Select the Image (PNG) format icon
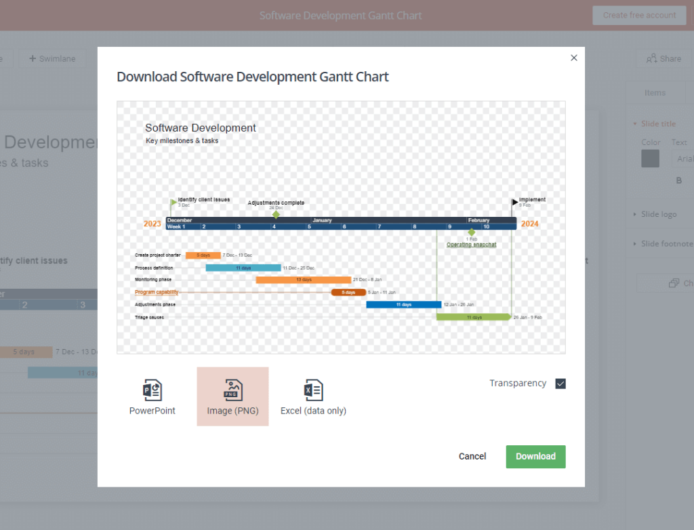The image size is (694, 530). click(x=232, y=390)
